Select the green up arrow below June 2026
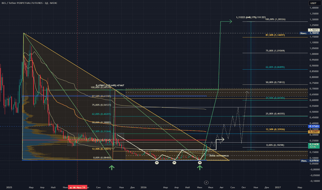 200,168
